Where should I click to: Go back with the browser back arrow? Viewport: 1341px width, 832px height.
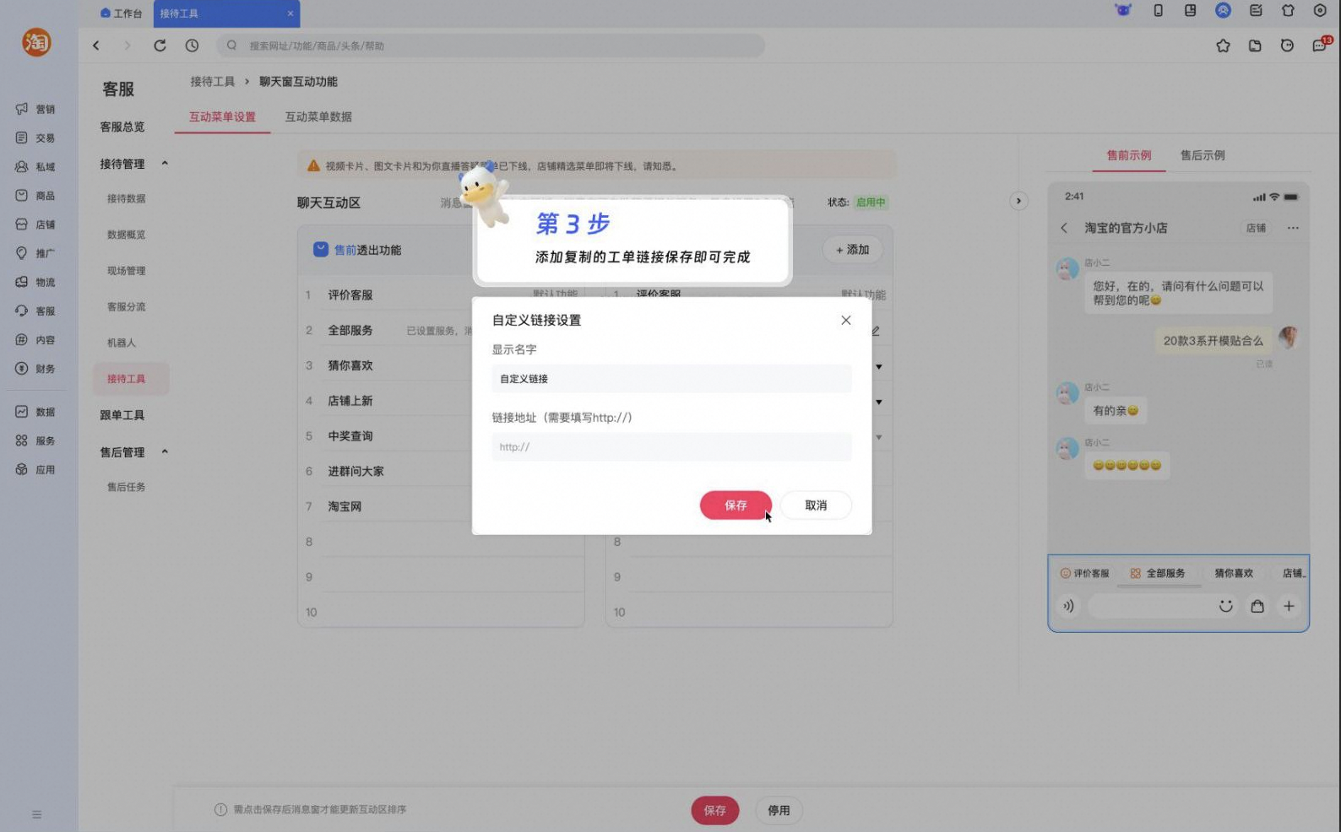(x=96, y=46)
